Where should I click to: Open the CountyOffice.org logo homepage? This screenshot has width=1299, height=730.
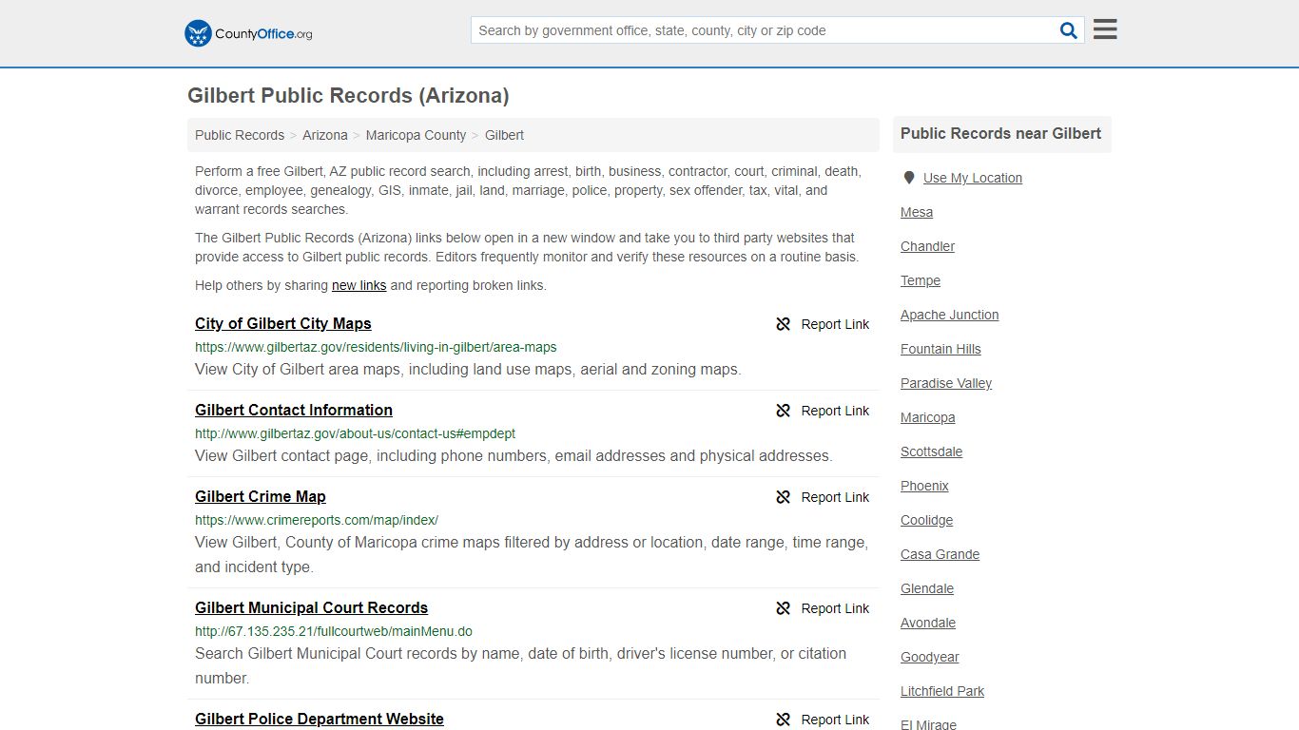point(248,33)
